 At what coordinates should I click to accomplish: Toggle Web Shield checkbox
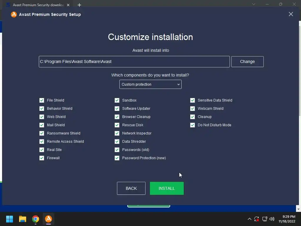pos(42,117)
